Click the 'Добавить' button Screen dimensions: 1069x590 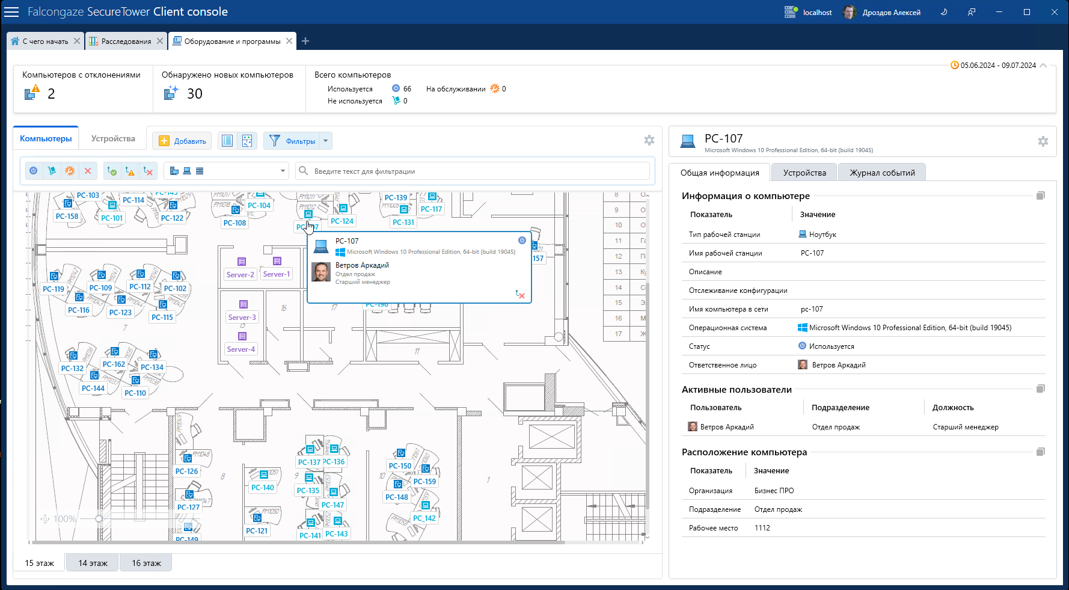point(182,141)
